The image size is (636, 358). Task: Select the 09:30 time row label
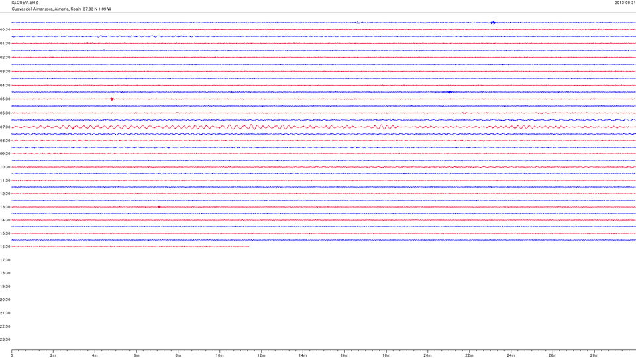(x=5, y=154)
